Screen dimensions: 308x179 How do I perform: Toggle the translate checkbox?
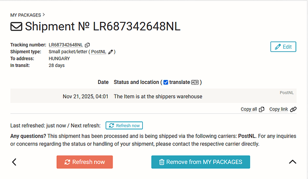click(166, 82)
